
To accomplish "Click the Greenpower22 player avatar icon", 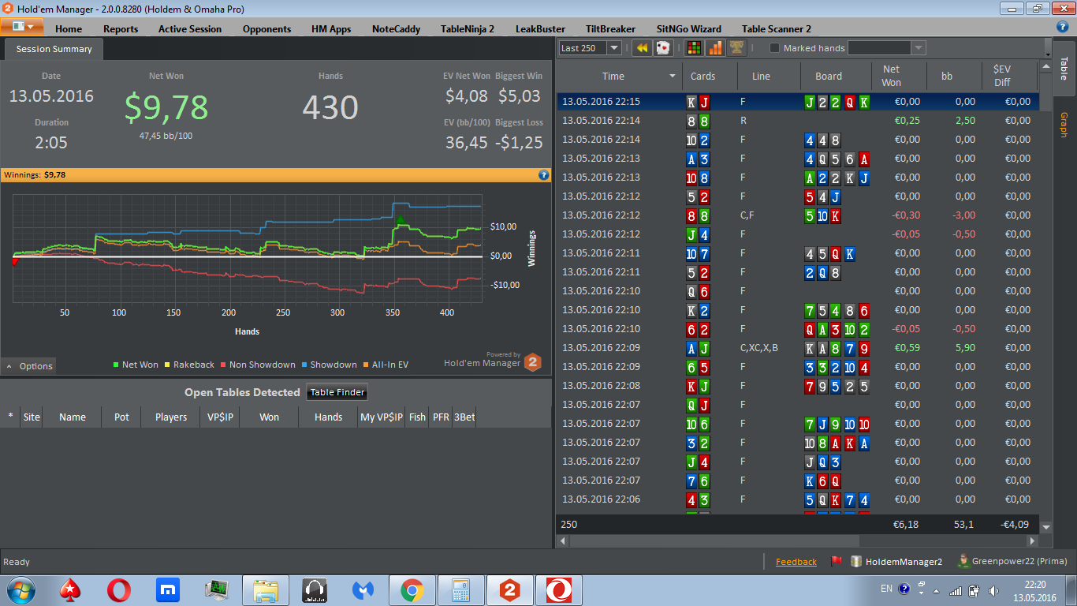I will pyautogui.click(x=963, y=562).
